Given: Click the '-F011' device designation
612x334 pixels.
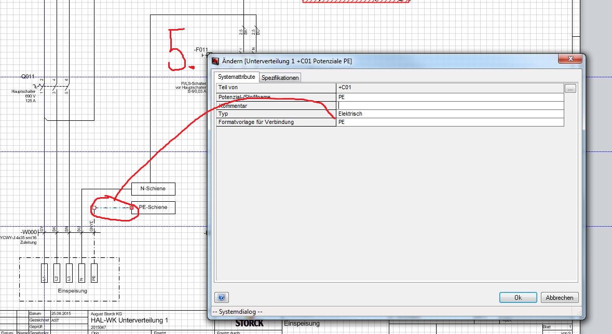Looking at the screenshot, I should click(x=201, y=50).
